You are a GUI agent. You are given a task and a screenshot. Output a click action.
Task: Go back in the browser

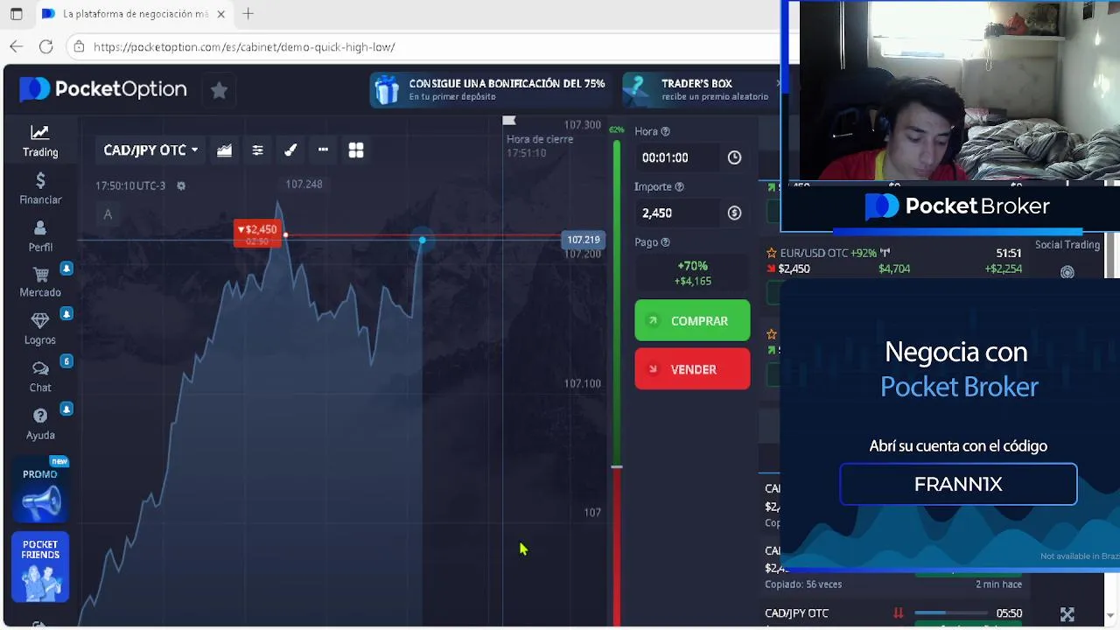(x=17, y=46)
